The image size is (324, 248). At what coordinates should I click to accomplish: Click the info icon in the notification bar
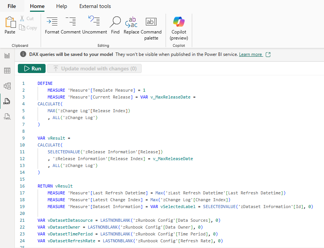tap(23, 54)
